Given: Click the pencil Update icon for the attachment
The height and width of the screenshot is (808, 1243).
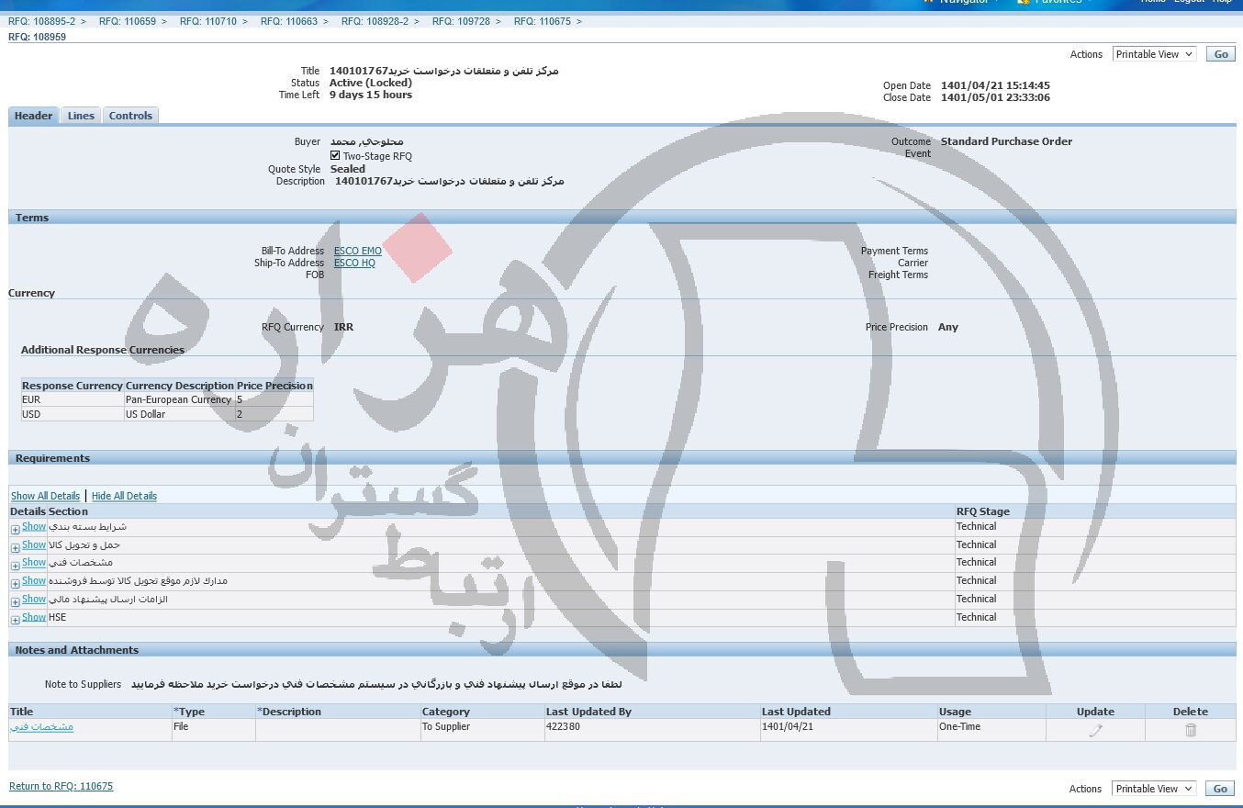Looking at the screenshot, I should tap(1095, 730).
